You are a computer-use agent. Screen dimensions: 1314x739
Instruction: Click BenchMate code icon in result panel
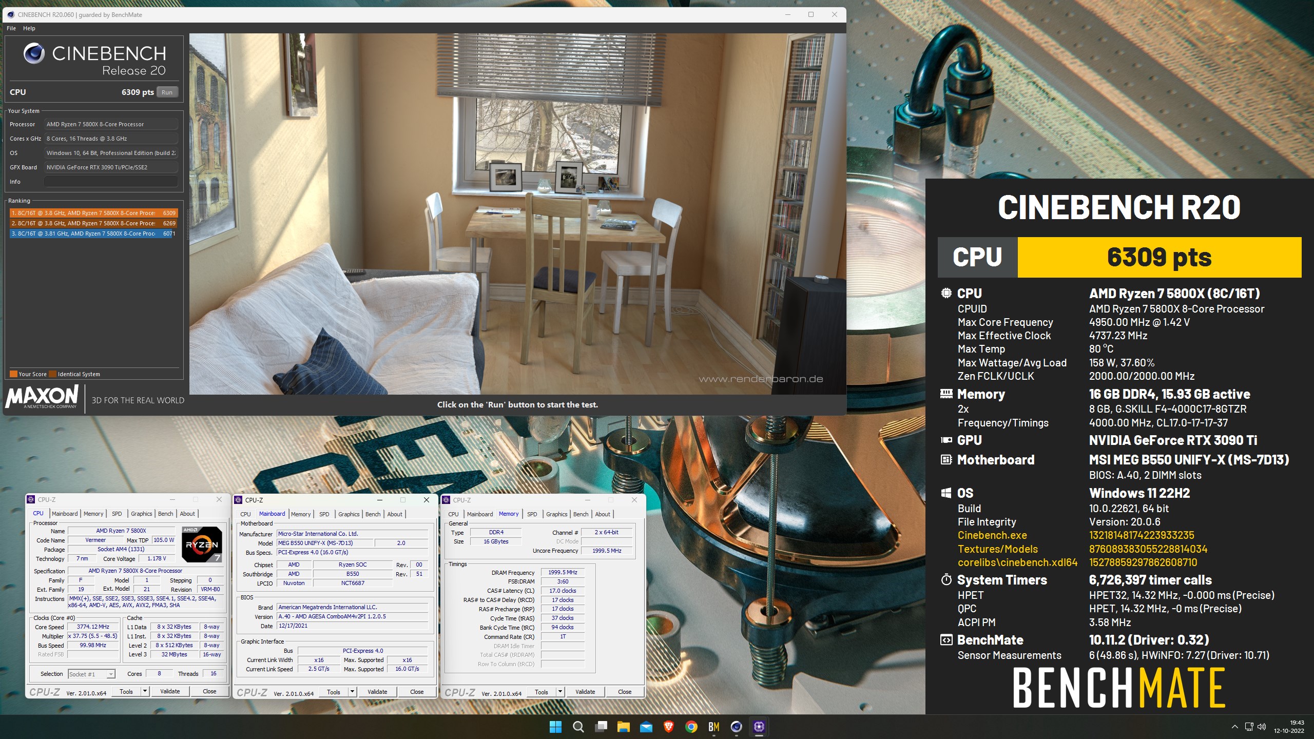946,640
